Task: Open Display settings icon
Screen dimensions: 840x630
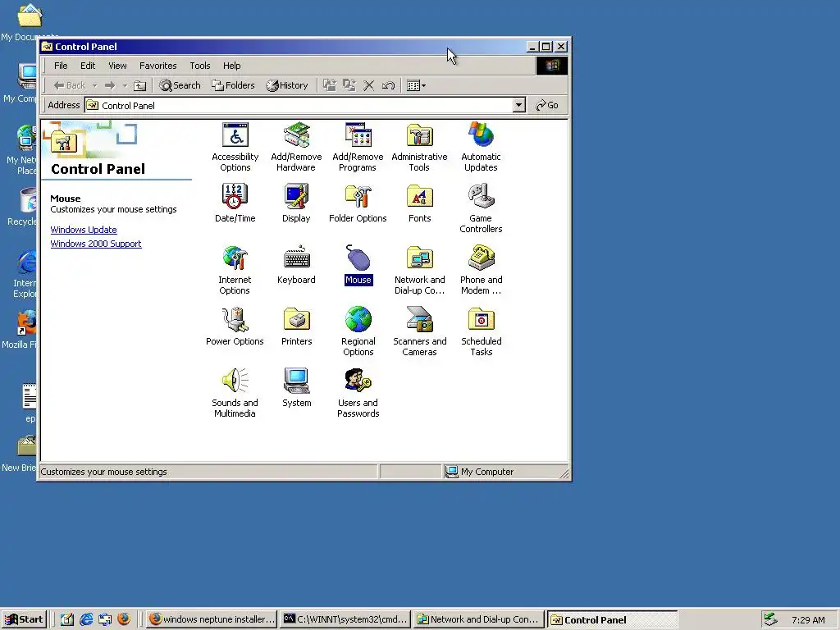Action: 296,203
